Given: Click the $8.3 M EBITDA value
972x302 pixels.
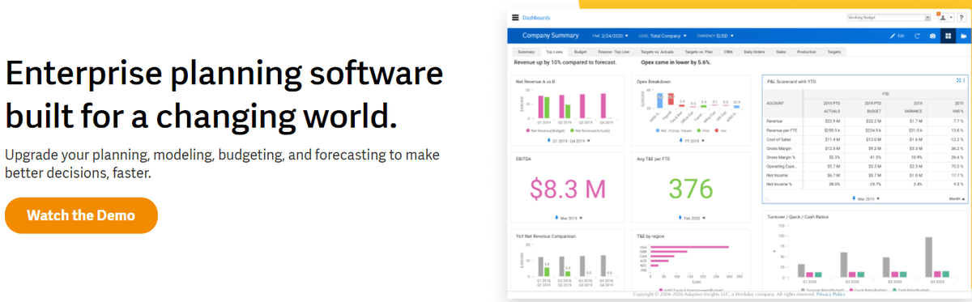Looking at the screenshot, I should pyautogui.click(x=567, y=188).
